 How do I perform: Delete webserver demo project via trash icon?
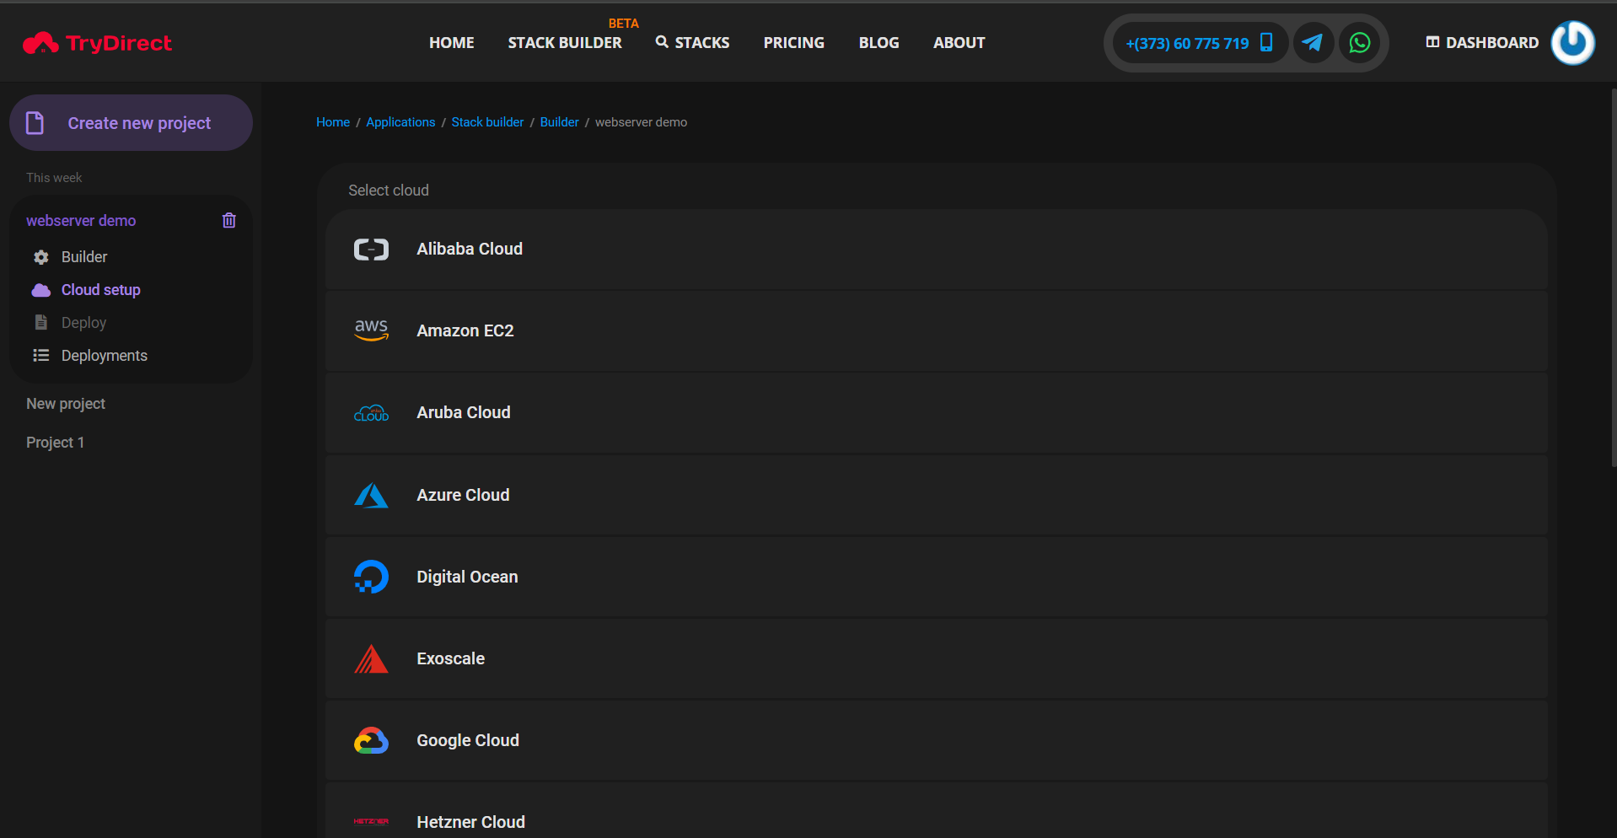click(228, 221)
